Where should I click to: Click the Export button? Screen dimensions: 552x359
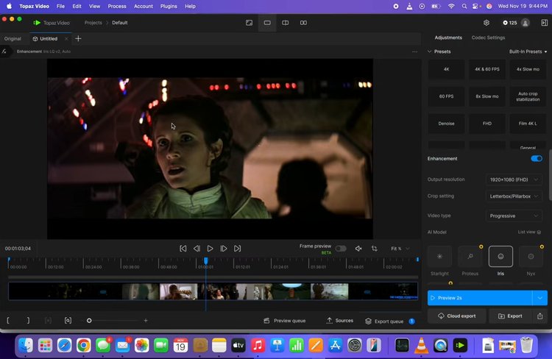pos(511,316)
